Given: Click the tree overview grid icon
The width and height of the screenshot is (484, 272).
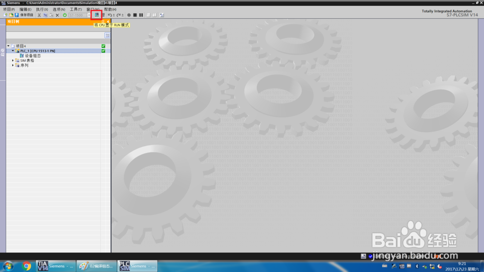Looking at the screenshot, I should 107,35.
